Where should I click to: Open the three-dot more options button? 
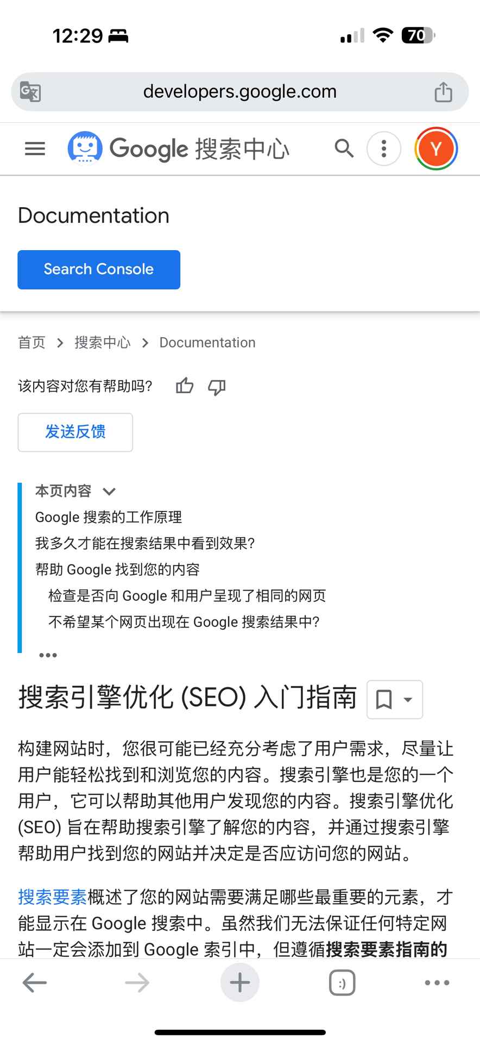[384, 148]
